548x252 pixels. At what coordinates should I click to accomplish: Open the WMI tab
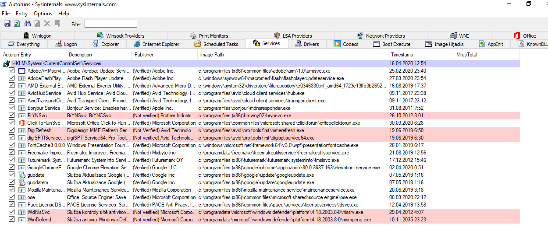click(x=459, y=36)
